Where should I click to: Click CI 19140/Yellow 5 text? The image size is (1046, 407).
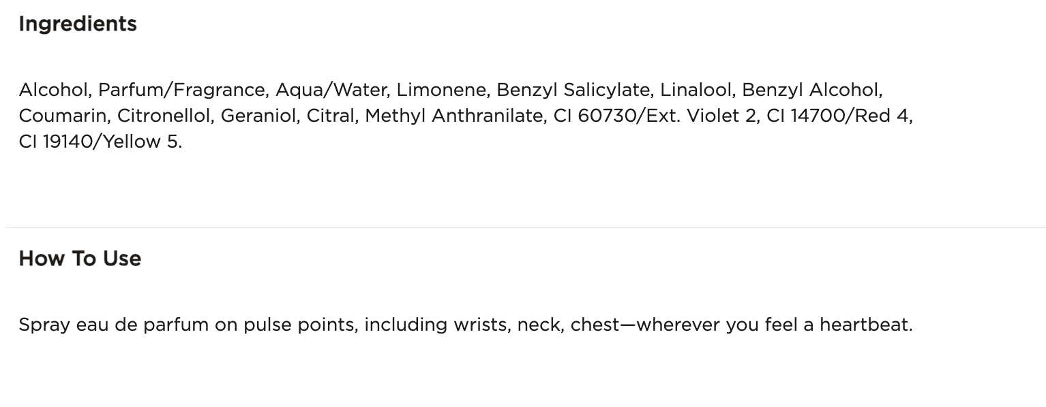pos(100,142)
